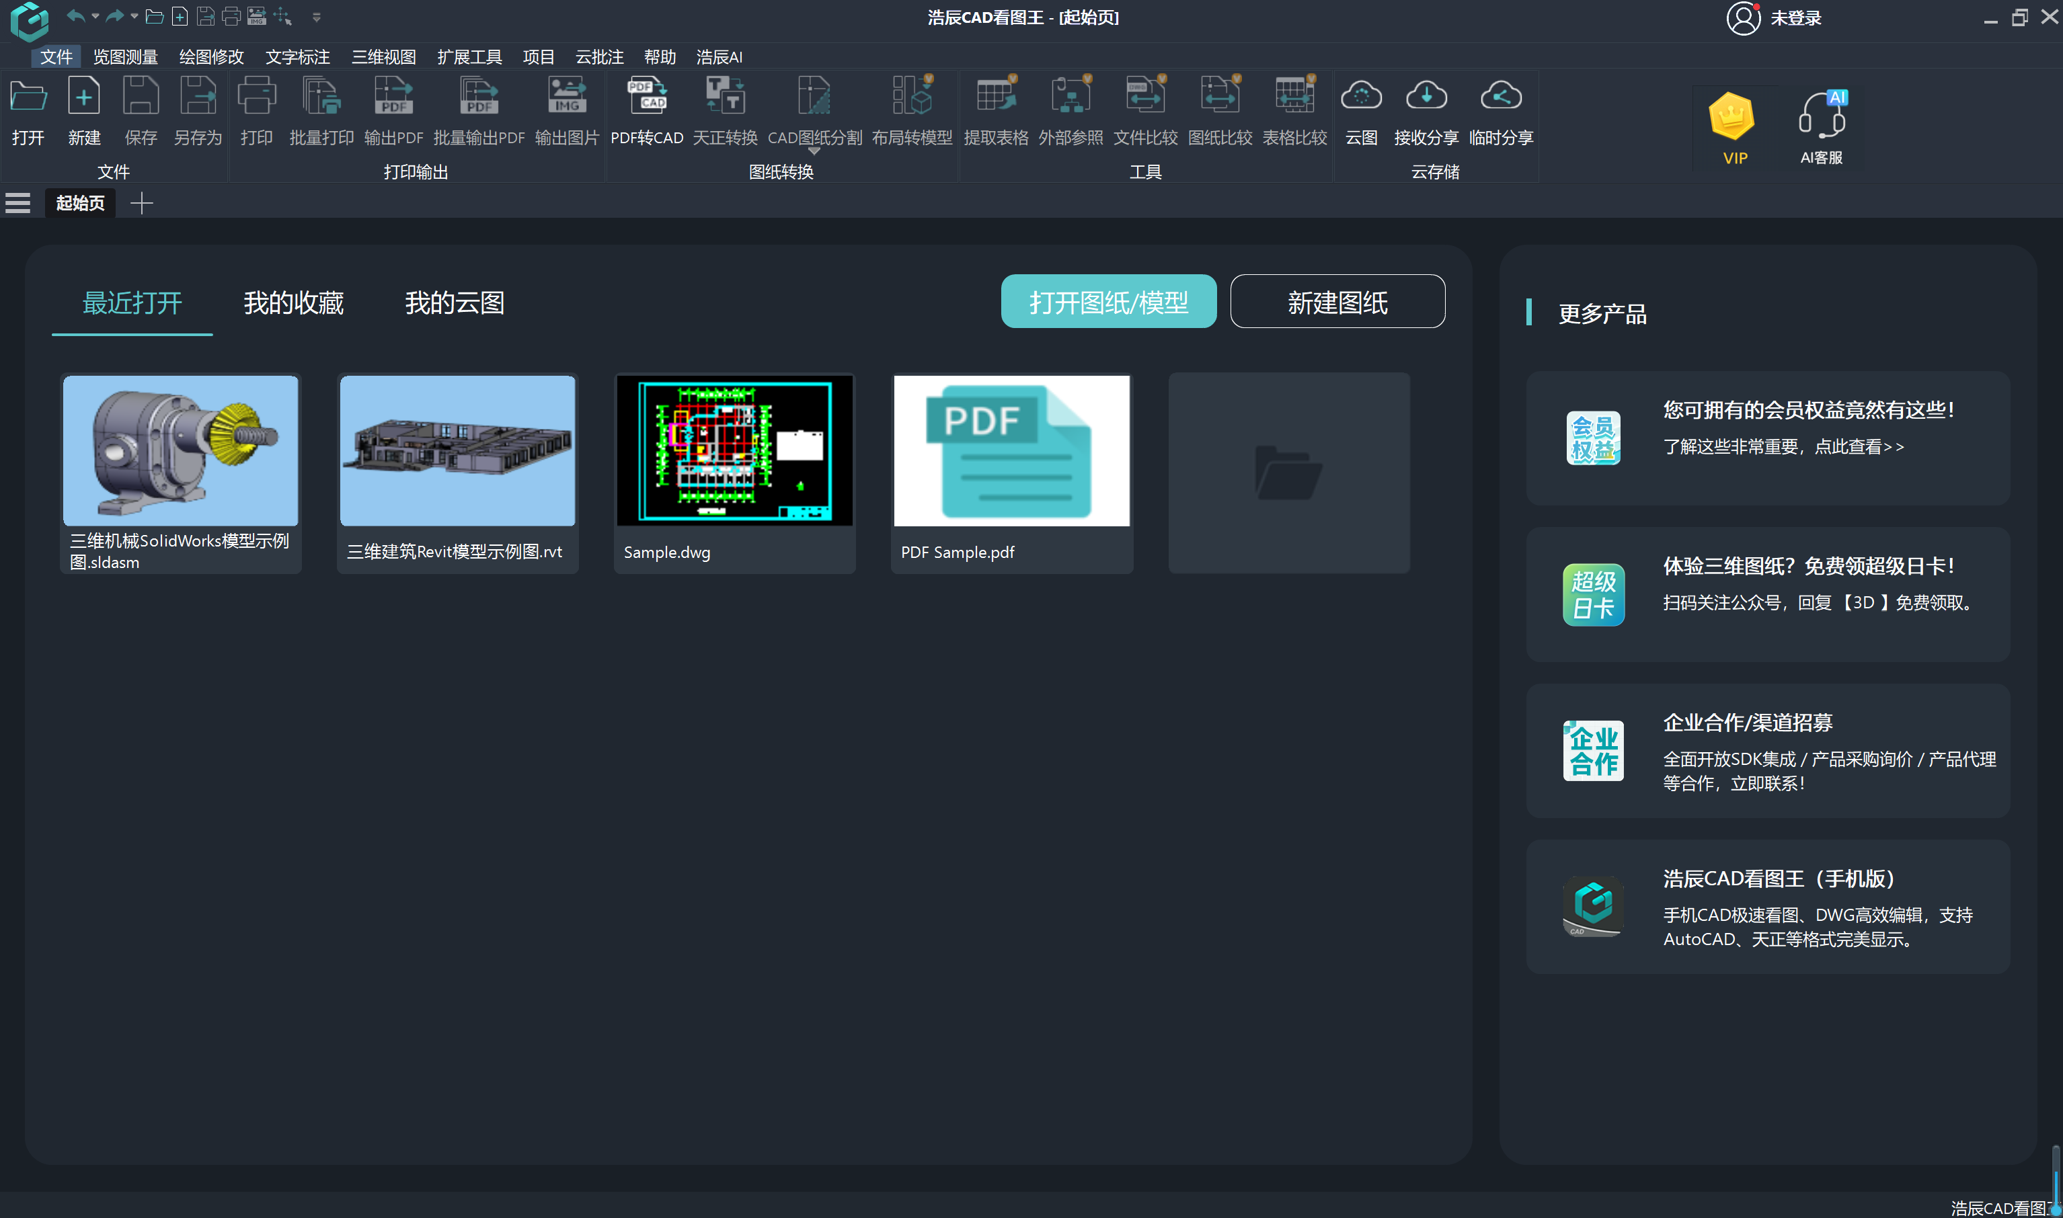
Task: Launch the 批量打印 tool
Action: [x=321, y=111]
